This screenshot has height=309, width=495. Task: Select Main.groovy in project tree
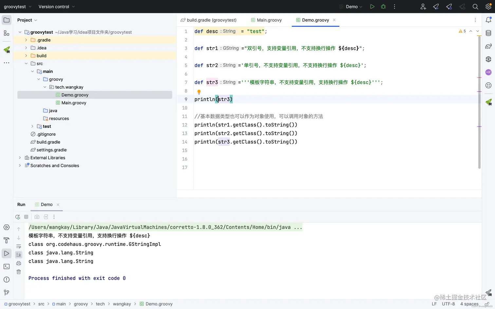coord(74,103)
